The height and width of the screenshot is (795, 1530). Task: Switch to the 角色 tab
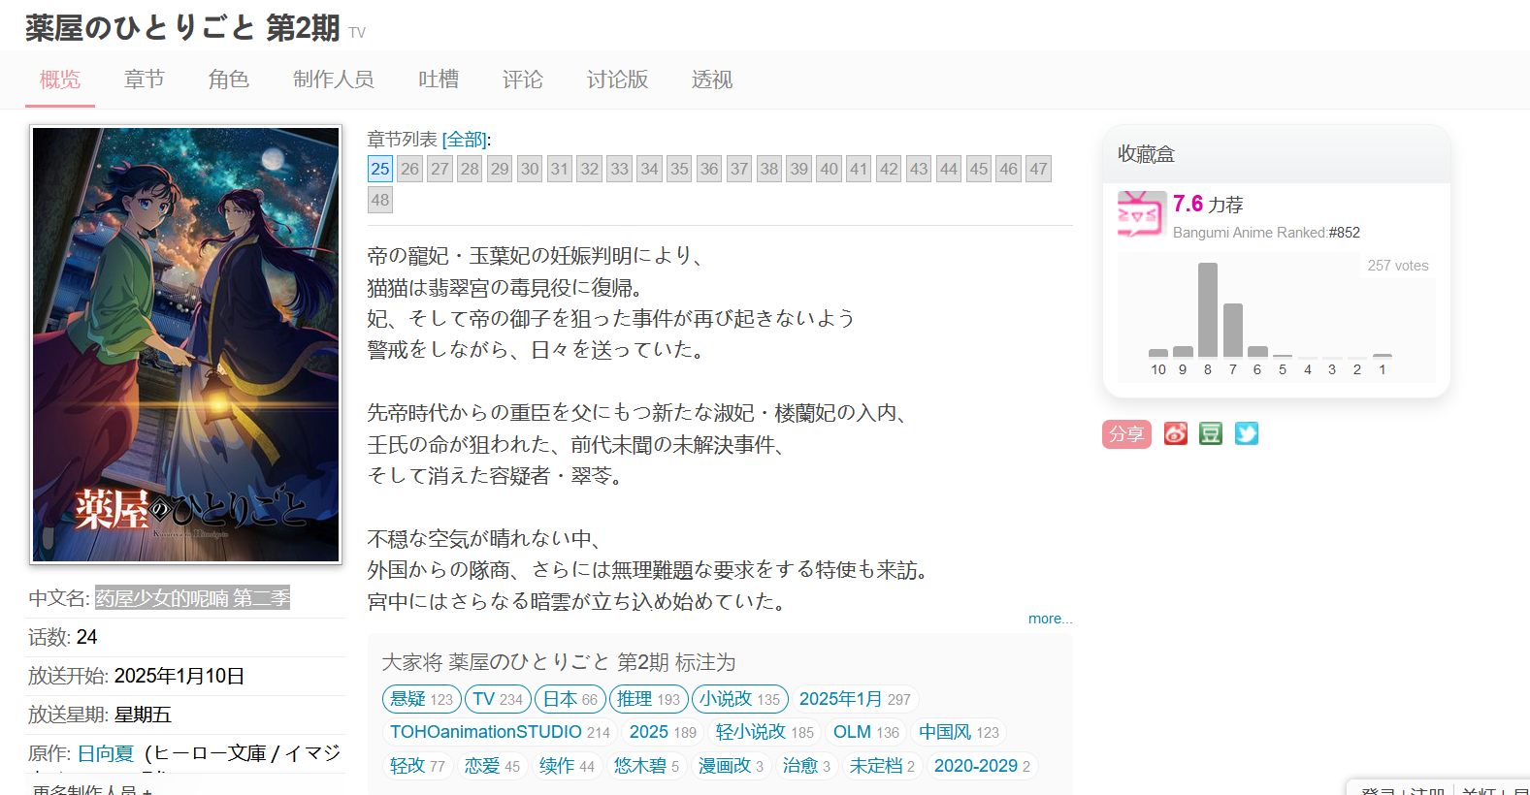point(229,79)
